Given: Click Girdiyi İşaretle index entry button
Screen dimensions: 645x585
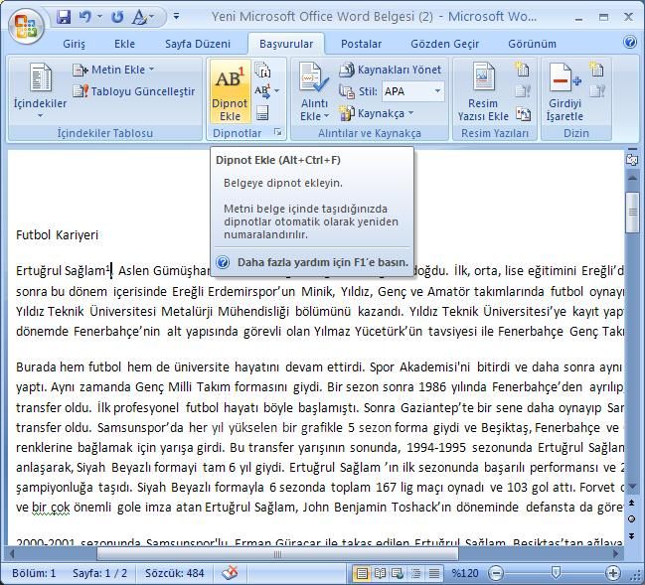Looking at the screenshot, I should [564, 92].
